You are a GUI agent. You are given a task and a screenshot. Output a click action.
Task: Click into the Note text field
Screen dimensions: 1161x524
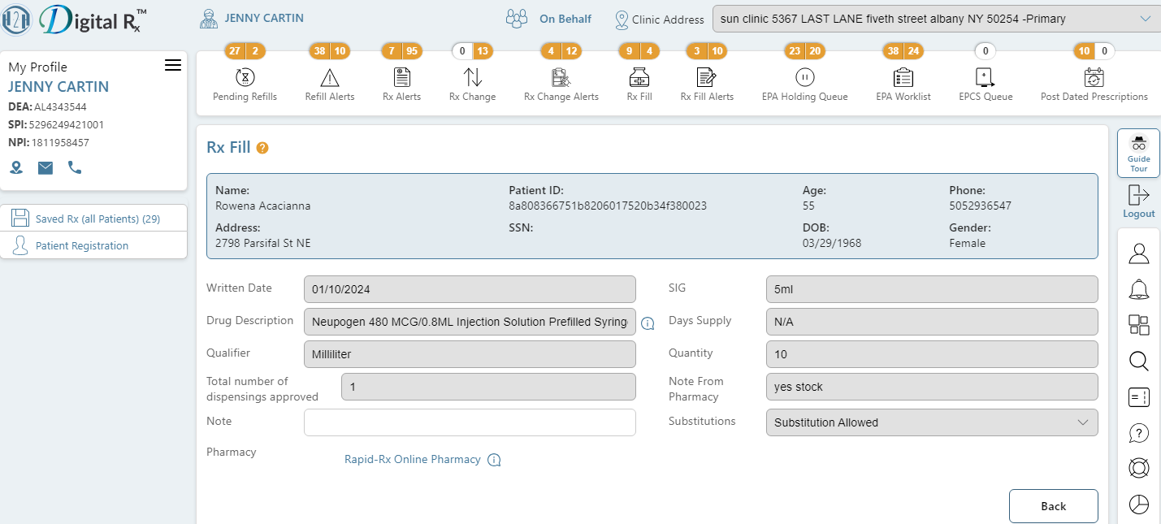[x=470, y=422]
